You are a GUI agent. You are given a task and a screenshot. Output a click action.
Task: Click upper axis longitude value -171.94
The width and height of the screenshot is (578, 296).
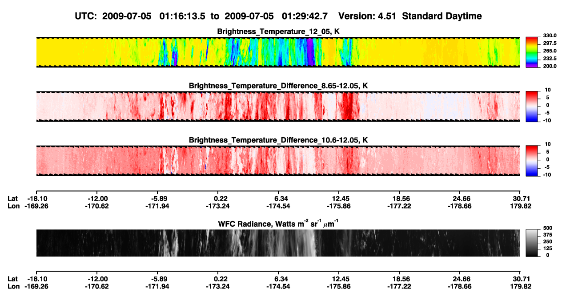[x=157, y=206]
